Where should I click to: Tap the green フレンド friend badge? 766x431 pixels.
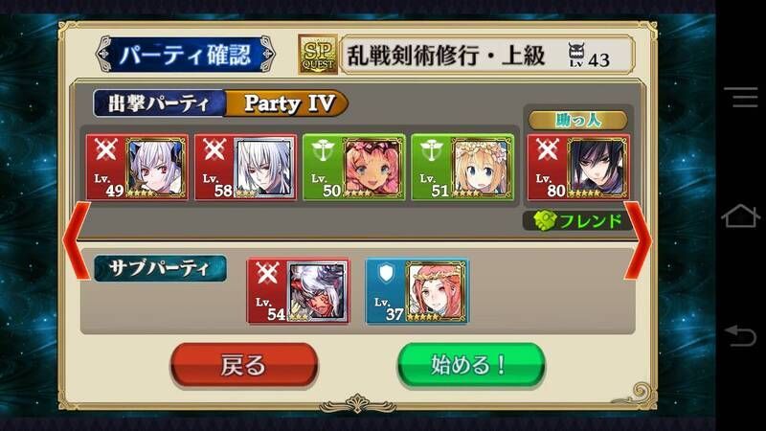(577, 221)
